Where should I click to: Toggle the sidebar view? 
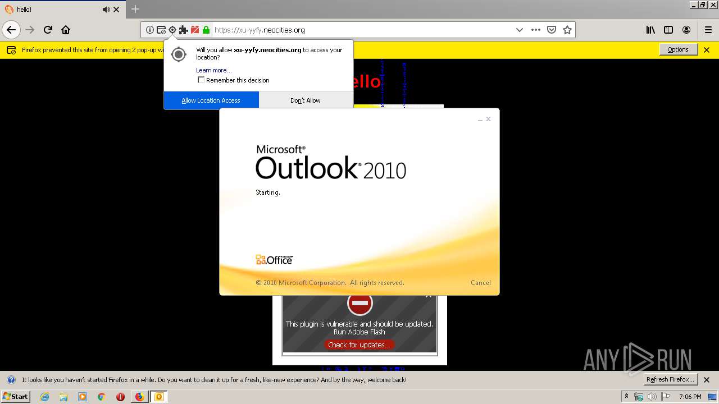pyautogui.click(x=668, y=30)
